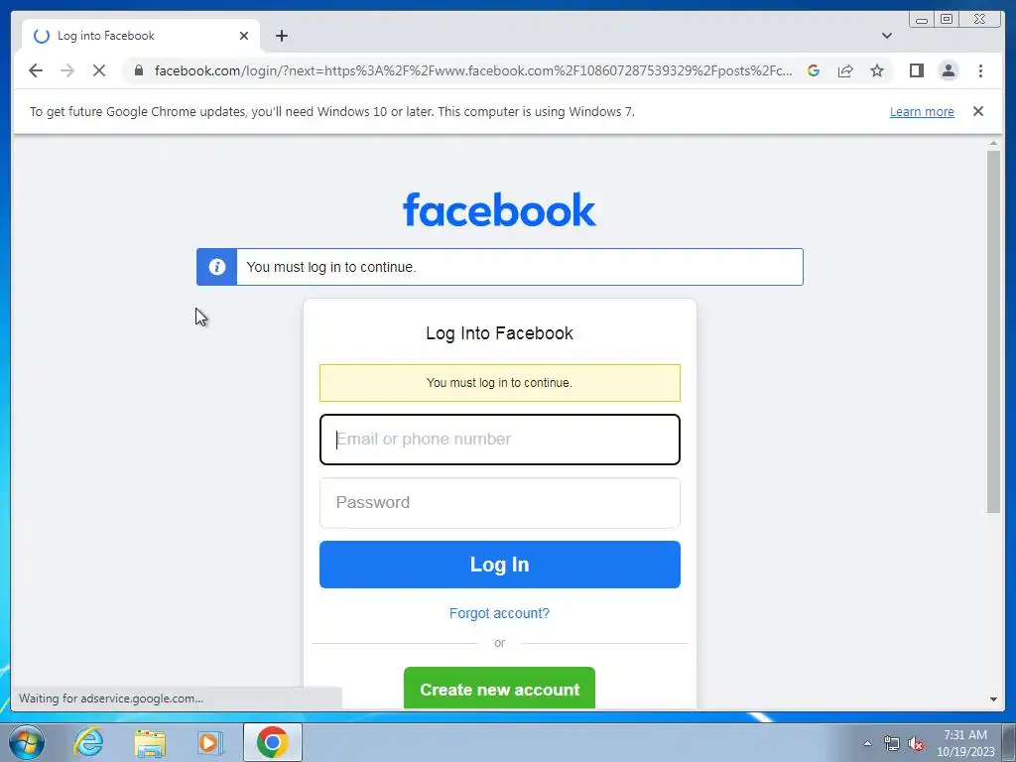This screenshot has height=762, width=1016.
Task: Open the Forgot account? link
Action: coord(500,613)
